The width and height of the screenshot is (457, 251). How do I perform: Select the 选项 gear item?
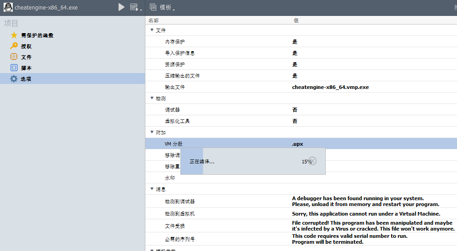(x=72, y=79)
